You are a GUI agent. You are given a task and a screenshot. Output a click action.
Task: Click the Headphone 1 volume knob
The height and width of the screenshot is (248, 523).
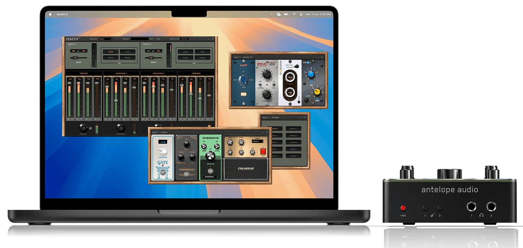(x=121, y=128)
